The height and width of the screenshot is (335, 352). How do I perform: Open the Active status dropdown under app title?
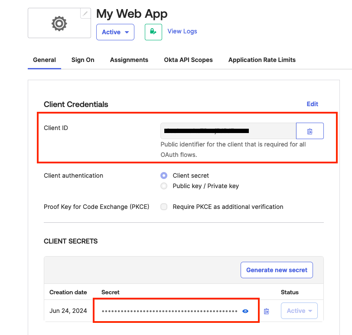coord(115,32)
